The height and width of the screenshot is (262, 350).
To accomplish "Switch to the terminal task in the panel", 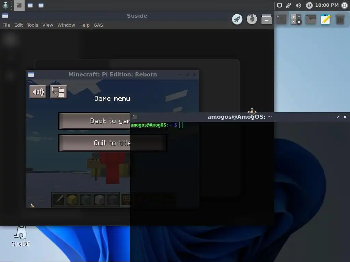I will point(19,5).
